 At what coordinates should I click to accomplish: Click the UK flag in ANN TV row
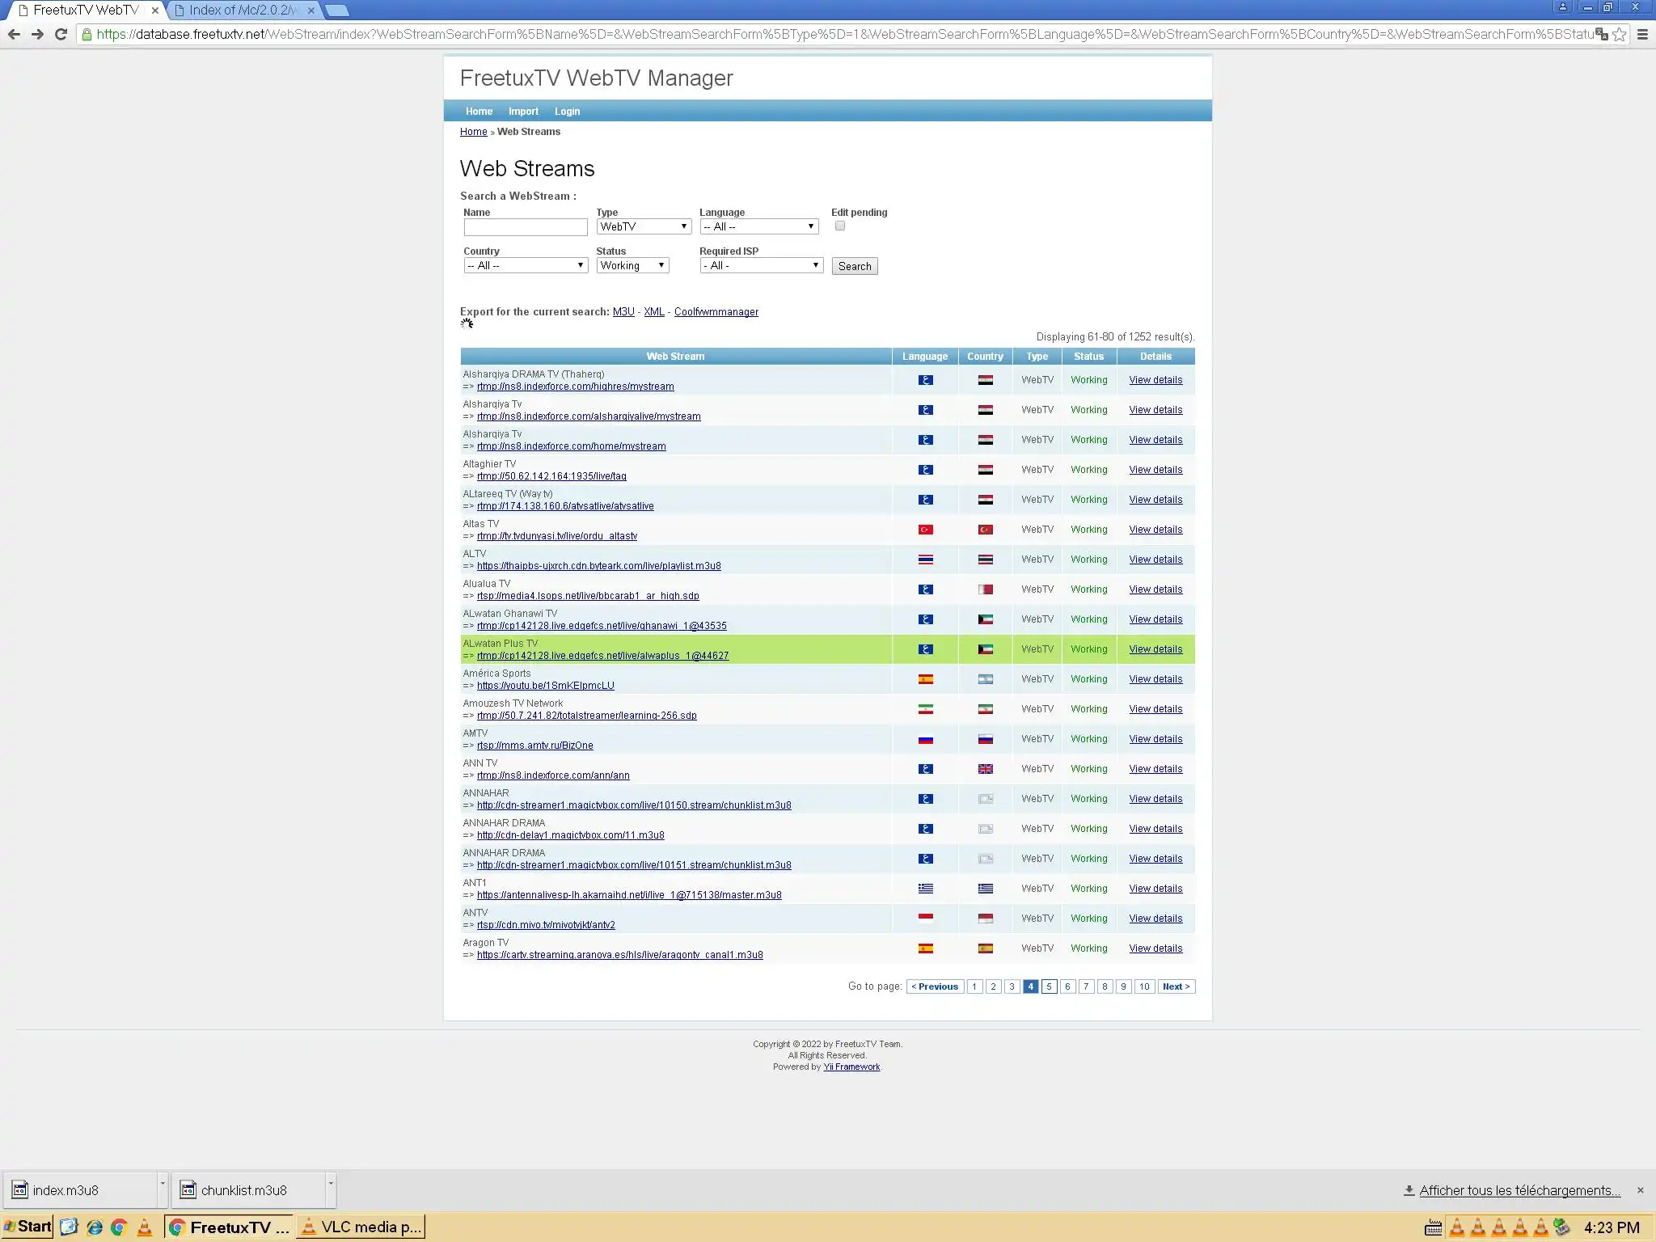985,769
